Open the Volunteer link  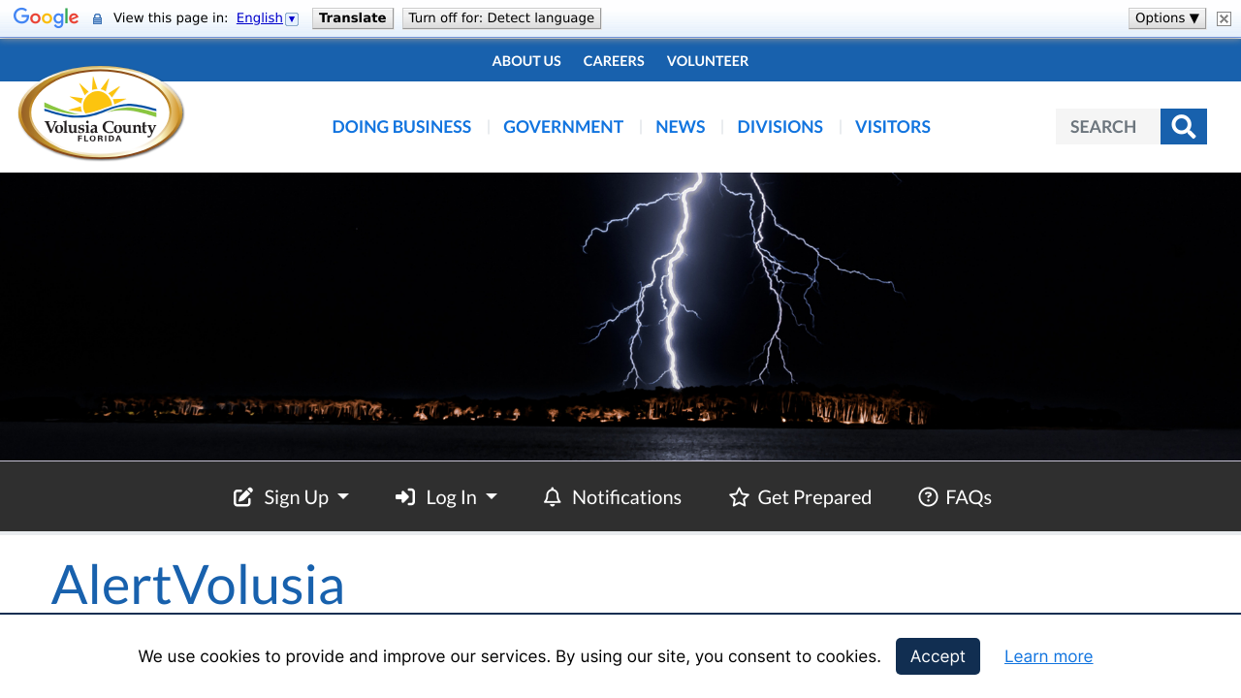tap(708, 61)
